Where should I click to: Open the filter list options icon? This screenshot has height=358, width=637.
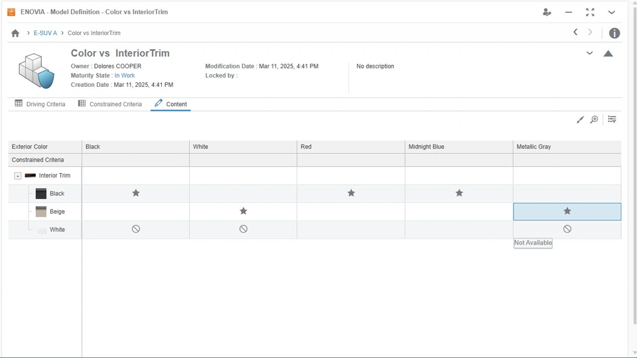[x=612, y=119]
